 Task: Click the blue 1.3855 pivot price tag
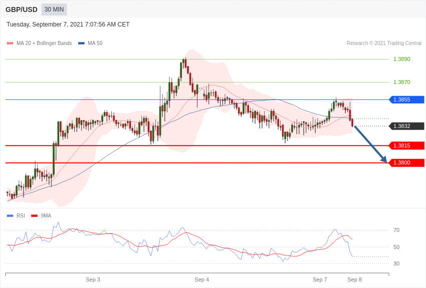point(407,99)
